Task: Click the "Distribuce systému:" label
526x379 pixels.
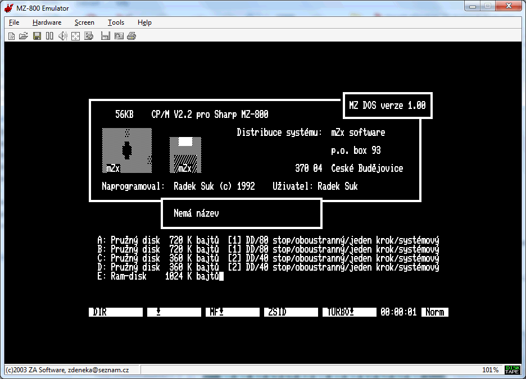Action: (x=279, y=133)
